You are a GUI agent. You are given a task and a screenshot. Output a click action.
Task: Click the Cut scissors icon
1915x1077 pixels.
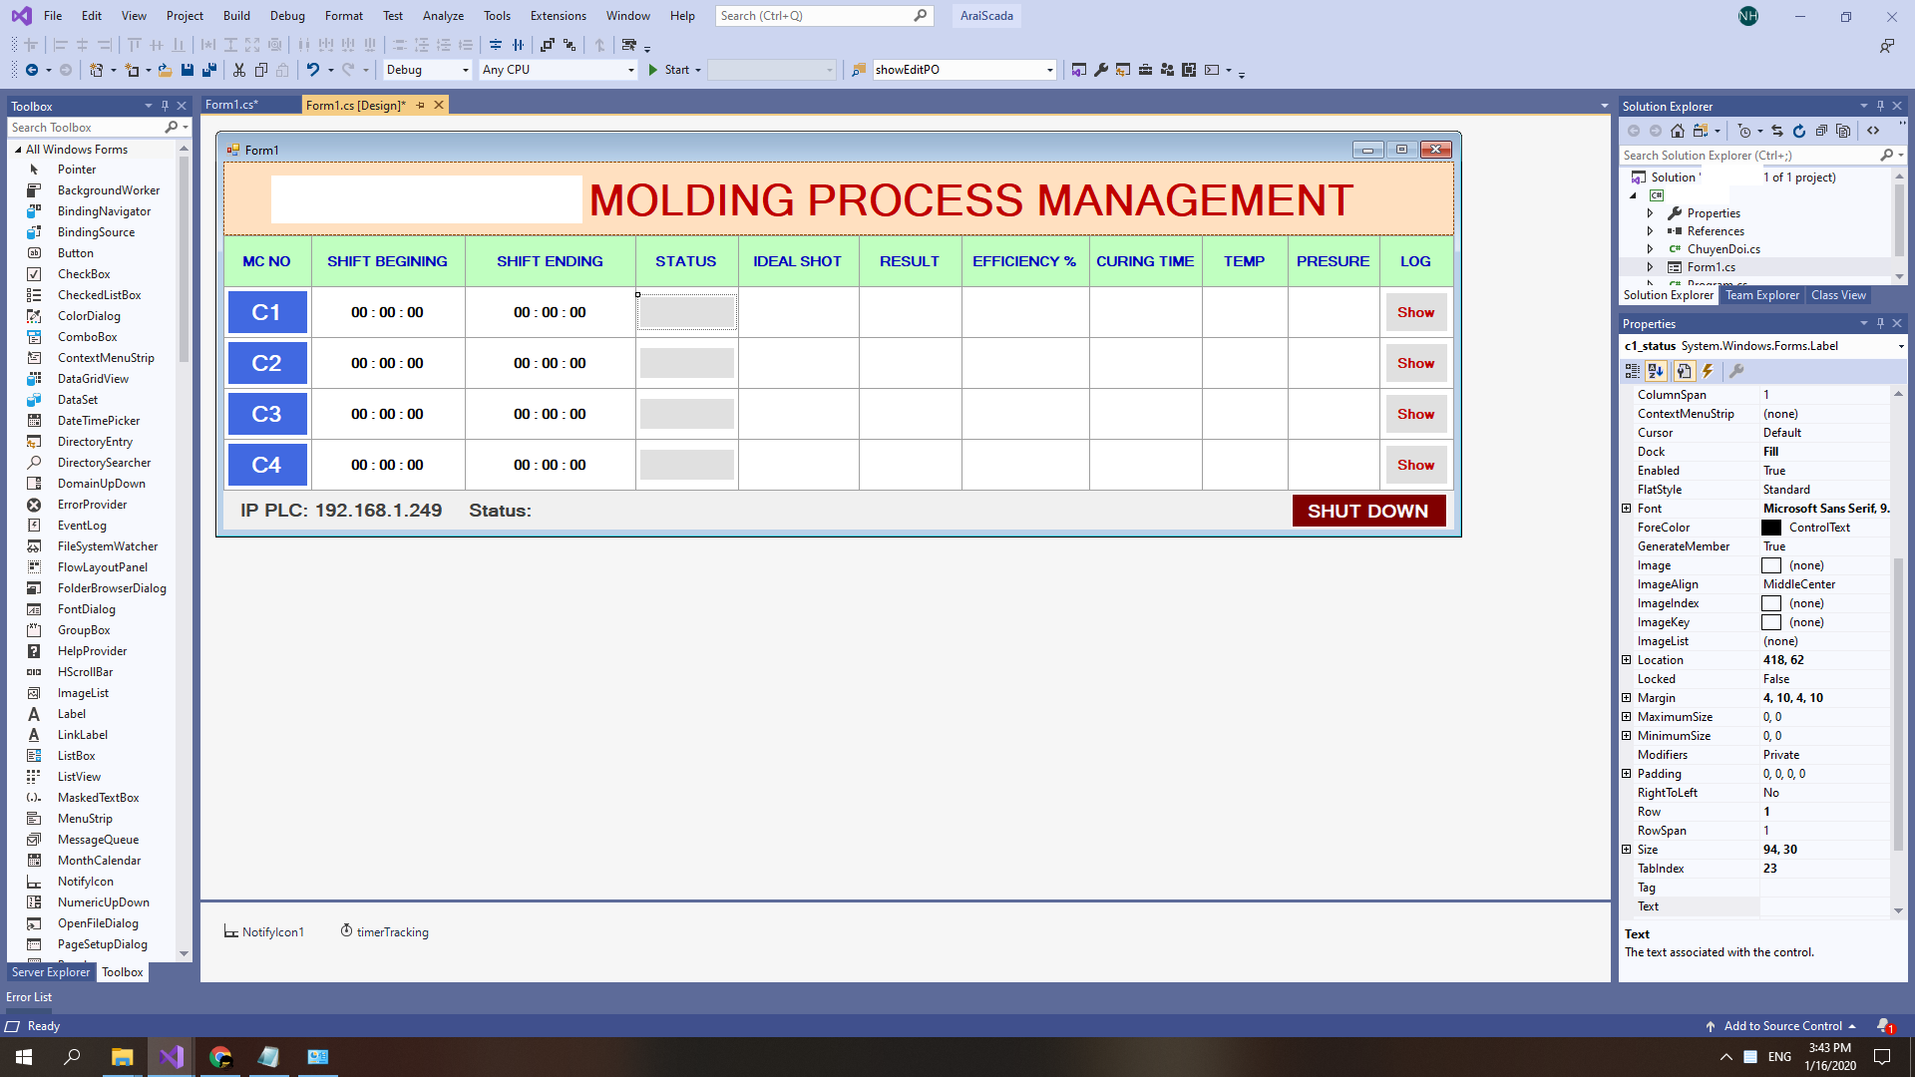click(239, 70)
